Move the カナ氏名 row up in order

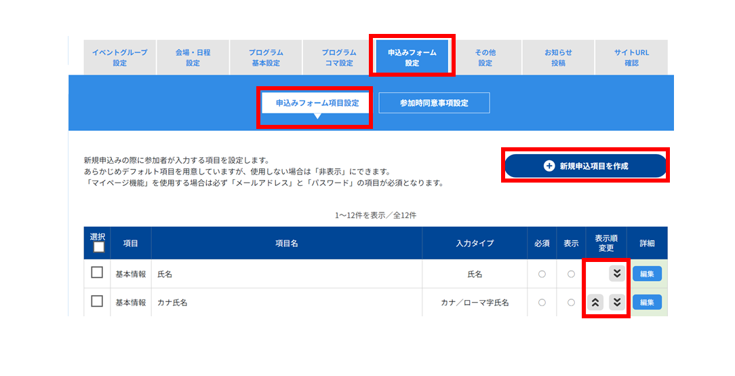[x=595, y=302]
